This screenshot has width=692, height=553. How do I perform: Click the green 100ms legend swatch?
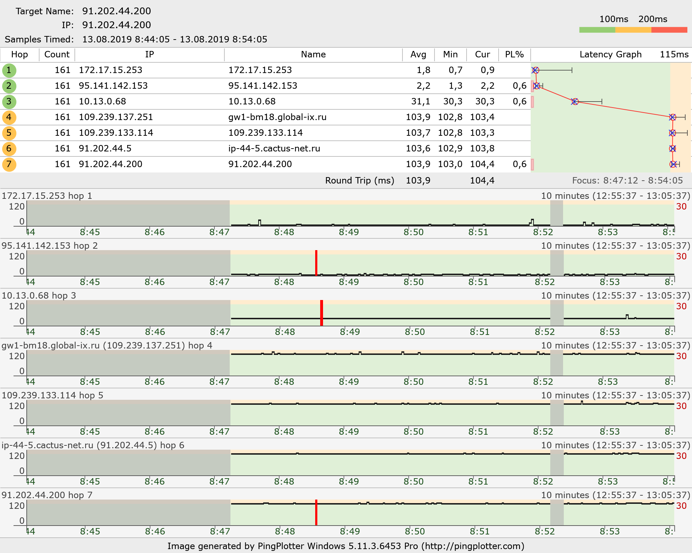point(597,30)
